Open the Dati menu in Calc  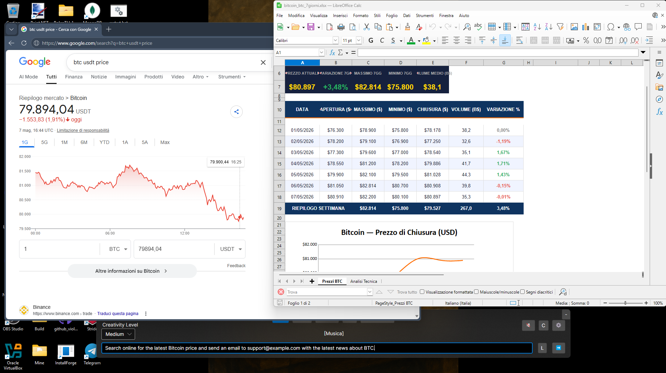click(407, 16)
